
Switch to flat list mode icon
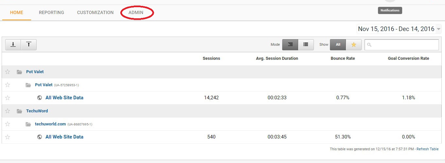[306, 45]
